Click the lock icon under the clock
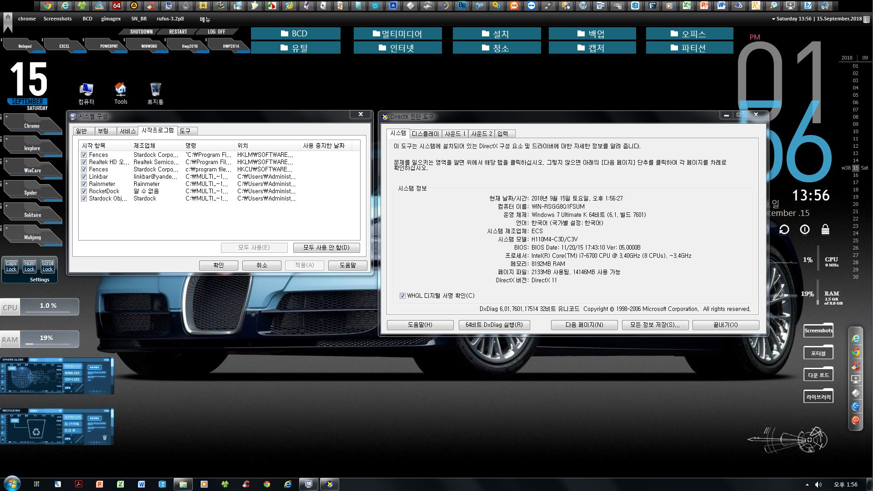The width and height of the screenshot is (873, 491). tap(825, 230)
